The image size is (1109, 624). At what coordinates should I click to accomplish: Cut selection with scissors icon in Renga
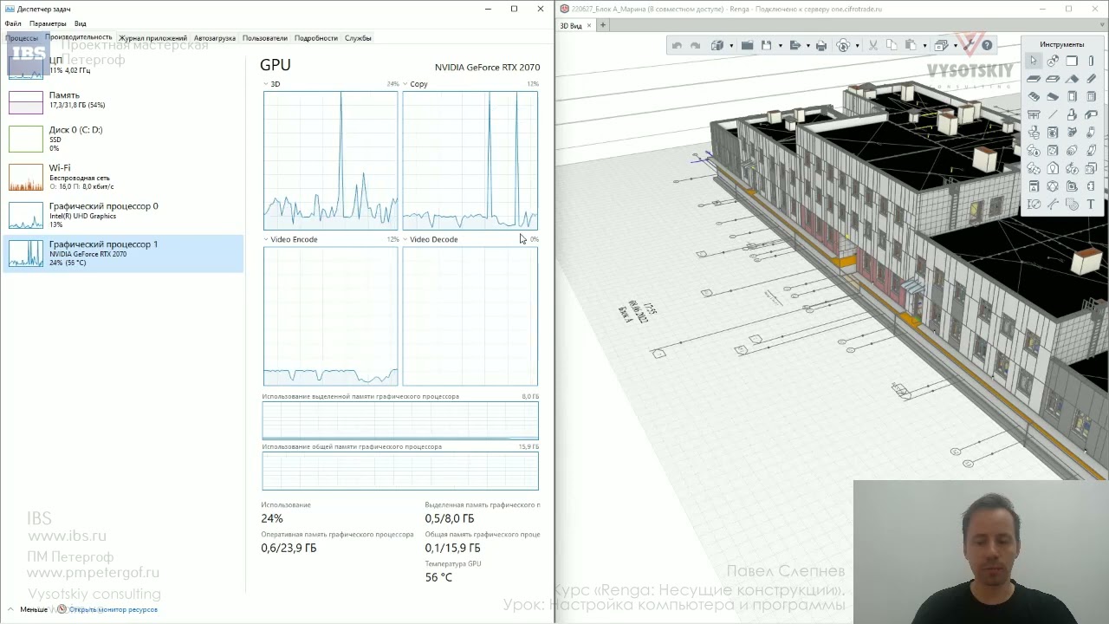coord(873,45)
